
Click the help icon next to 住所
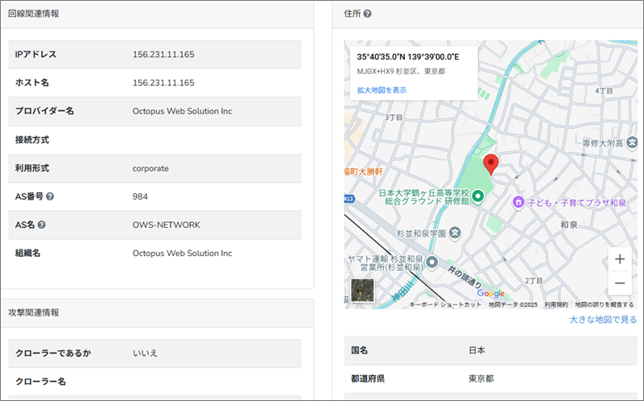pyautogui.click(x=368, y=14)
